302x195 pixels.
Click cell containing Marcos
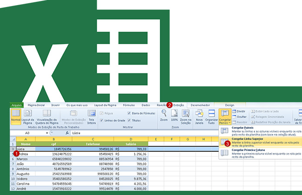[x=26, y=159]
